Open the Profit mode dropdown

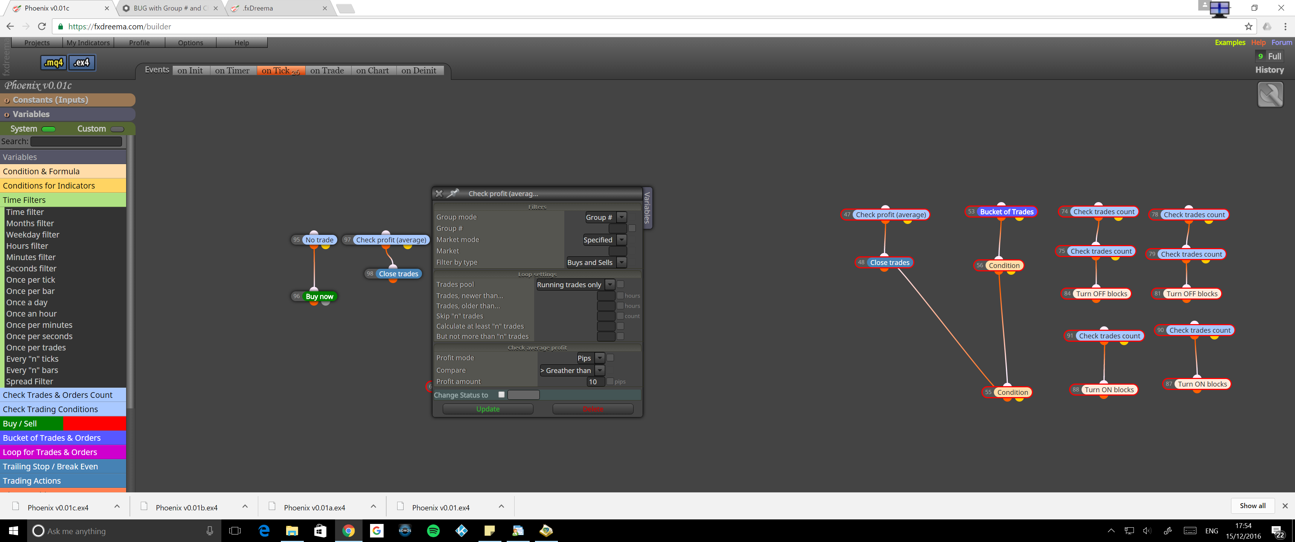tap(600, 358)
